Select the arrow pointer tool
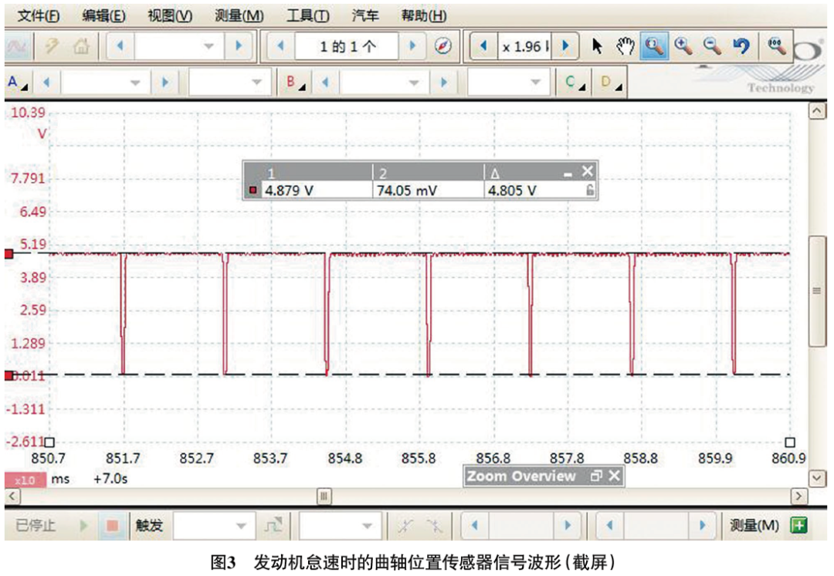 point(597,46)
